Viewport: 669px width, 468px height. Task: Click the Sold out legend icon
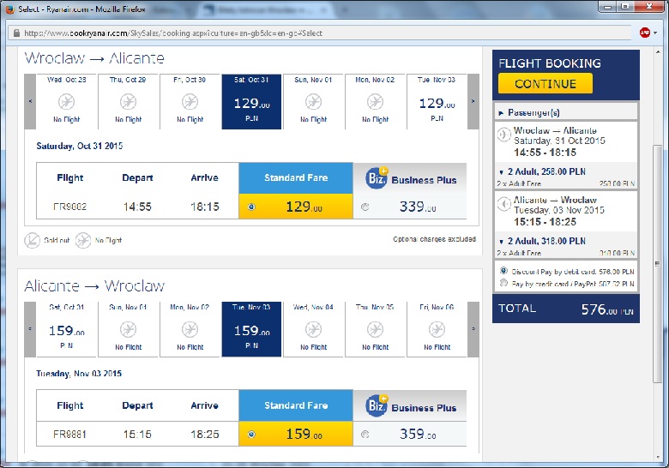tap(32, 240)
